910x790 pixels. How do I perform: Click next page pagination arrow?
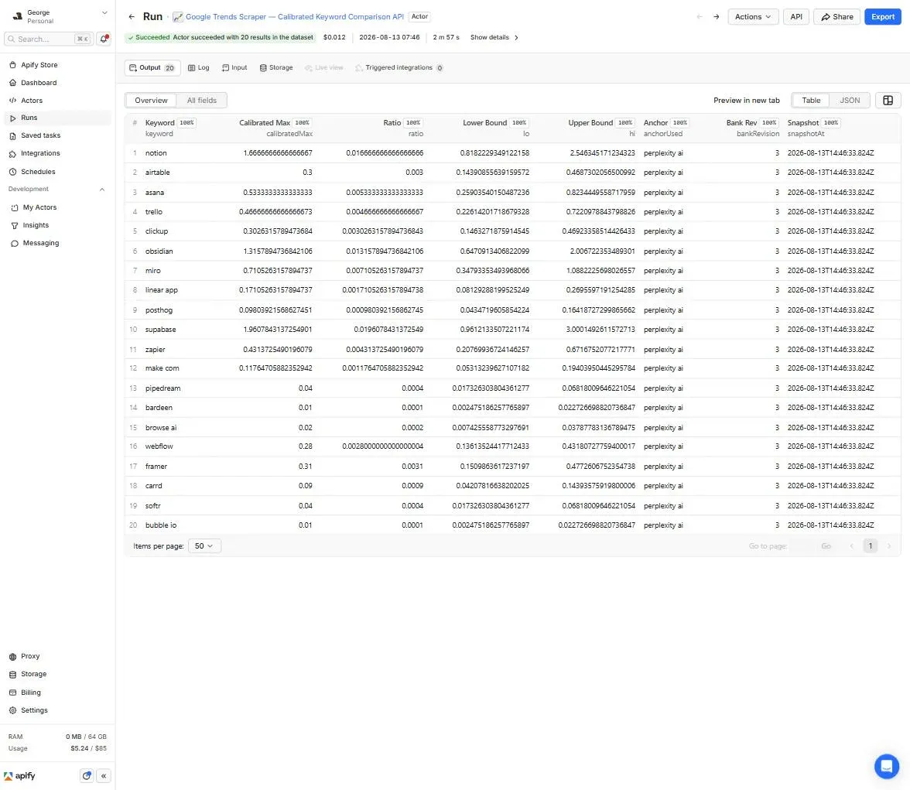888,546
